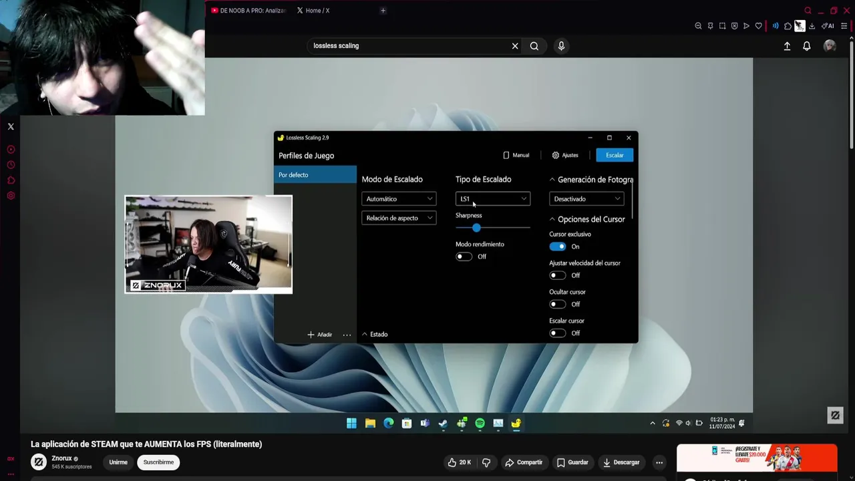
Task: Open the X (Twitter) sidebar panel
Action: coord(11,126)
